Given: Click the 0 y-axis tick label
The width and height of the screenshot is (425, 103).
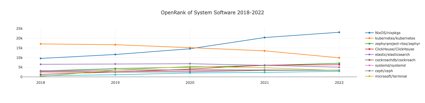Looking at the screenshot, I should tap(21, 77).
